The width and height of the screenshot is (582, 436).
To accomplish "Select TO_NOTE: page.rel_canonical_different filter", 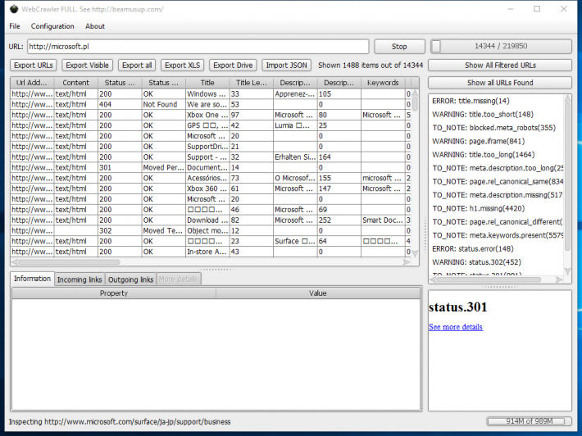I will click(496, 222).
